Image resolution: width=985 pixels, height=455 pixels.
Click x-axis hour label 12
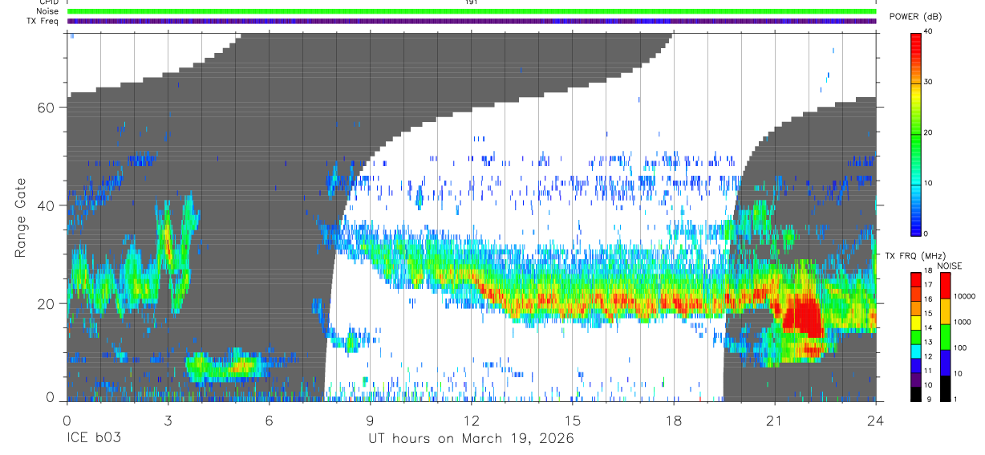[472, 420]
